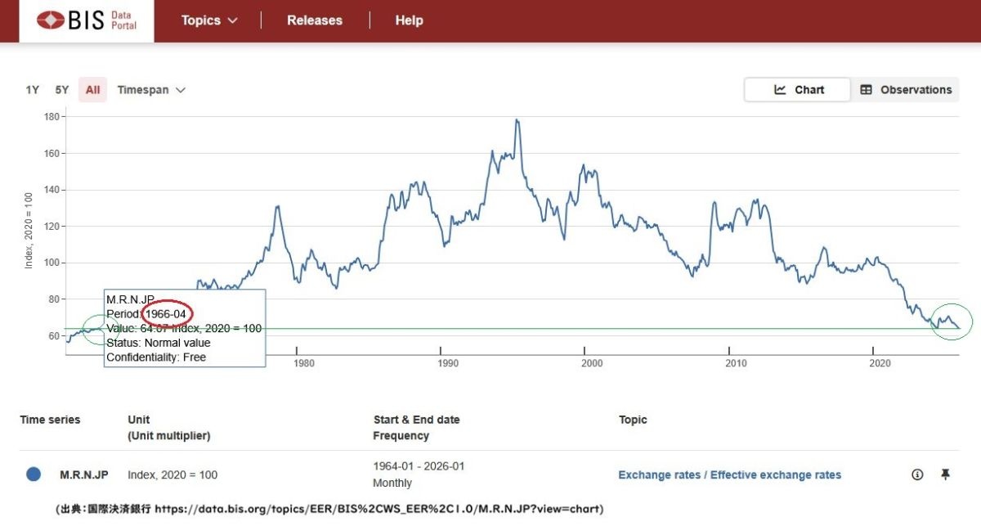This screenshot has width=981, height=526.
Task: Expand the Topics menu
Action: pyautogui.click(x=209, y=20)
